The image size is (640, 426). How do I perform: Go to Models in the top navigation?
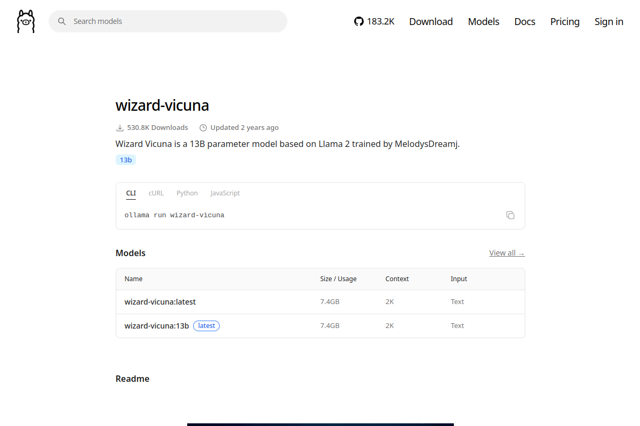tap(484, 21)
